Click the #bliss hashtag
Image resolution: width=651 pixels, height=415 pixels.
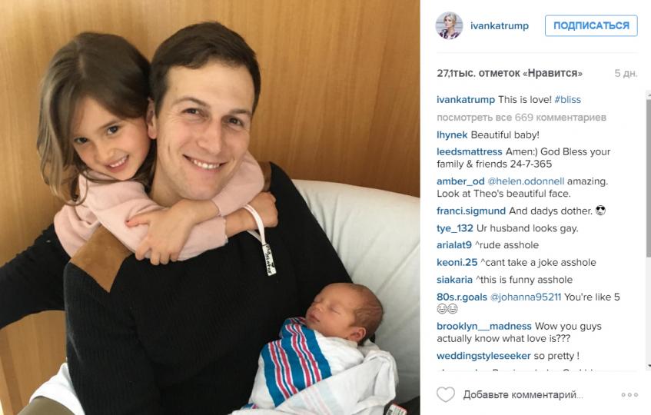click(567, 100)
